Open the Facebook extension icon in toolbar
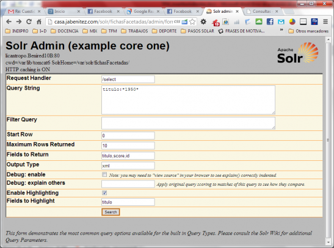The width and height of the screenshot is (334, 248). pos(270,21)
